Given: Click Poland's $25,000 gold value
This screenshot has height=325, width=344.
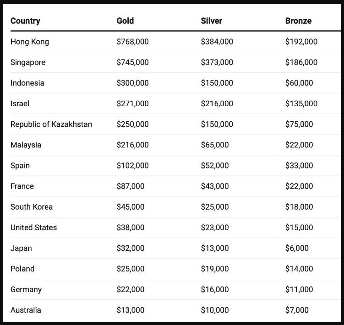Looking at the screenshot, I should point(130,269).
